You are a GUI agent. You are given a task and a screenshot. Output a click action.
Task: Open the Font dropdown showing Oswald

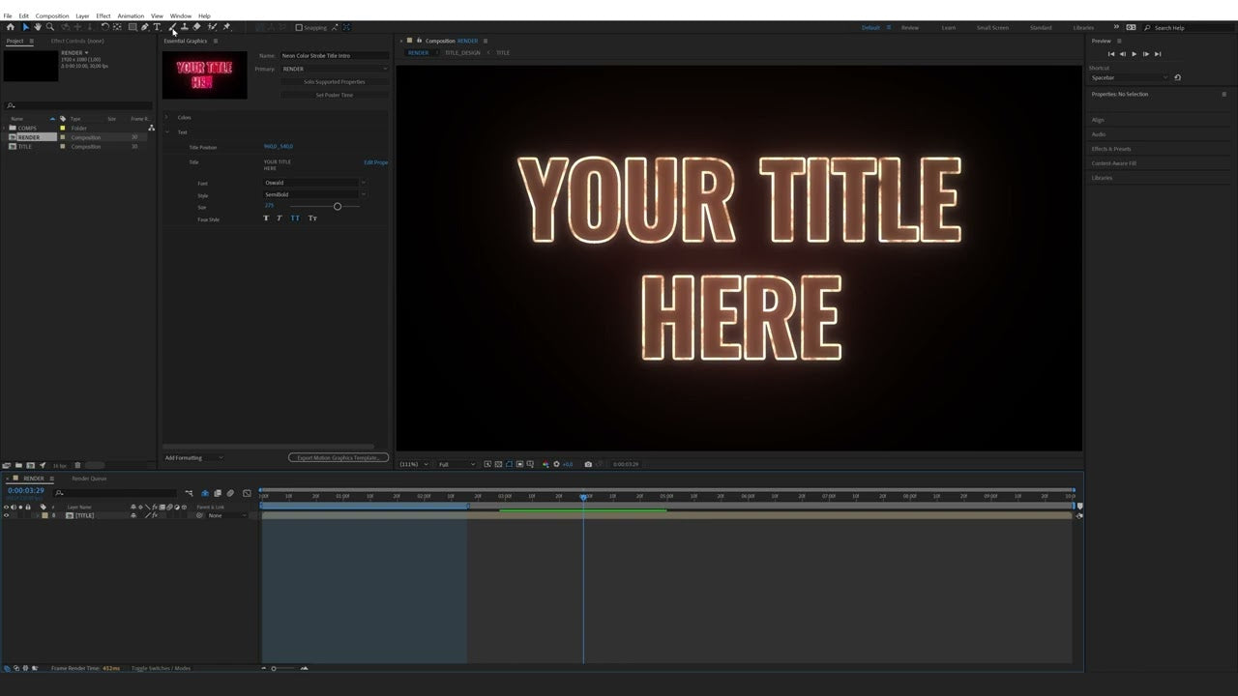click(314, 182)
